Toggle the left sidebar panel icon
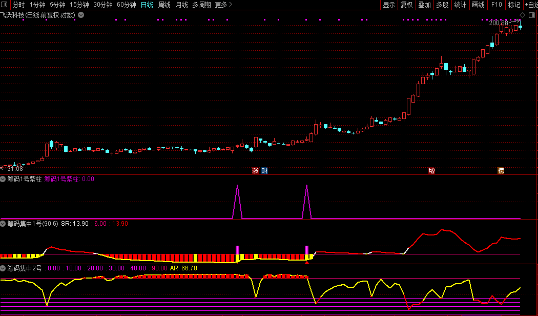Image resolution: width=538 pixels, height=316 pixels. 6,5
